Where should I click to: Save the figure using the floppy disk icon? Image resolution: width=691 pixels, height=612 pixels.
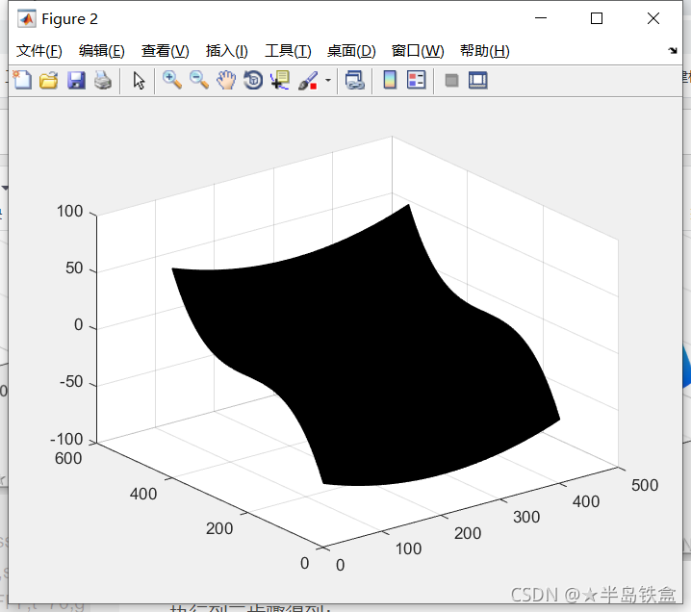(76, 81)
